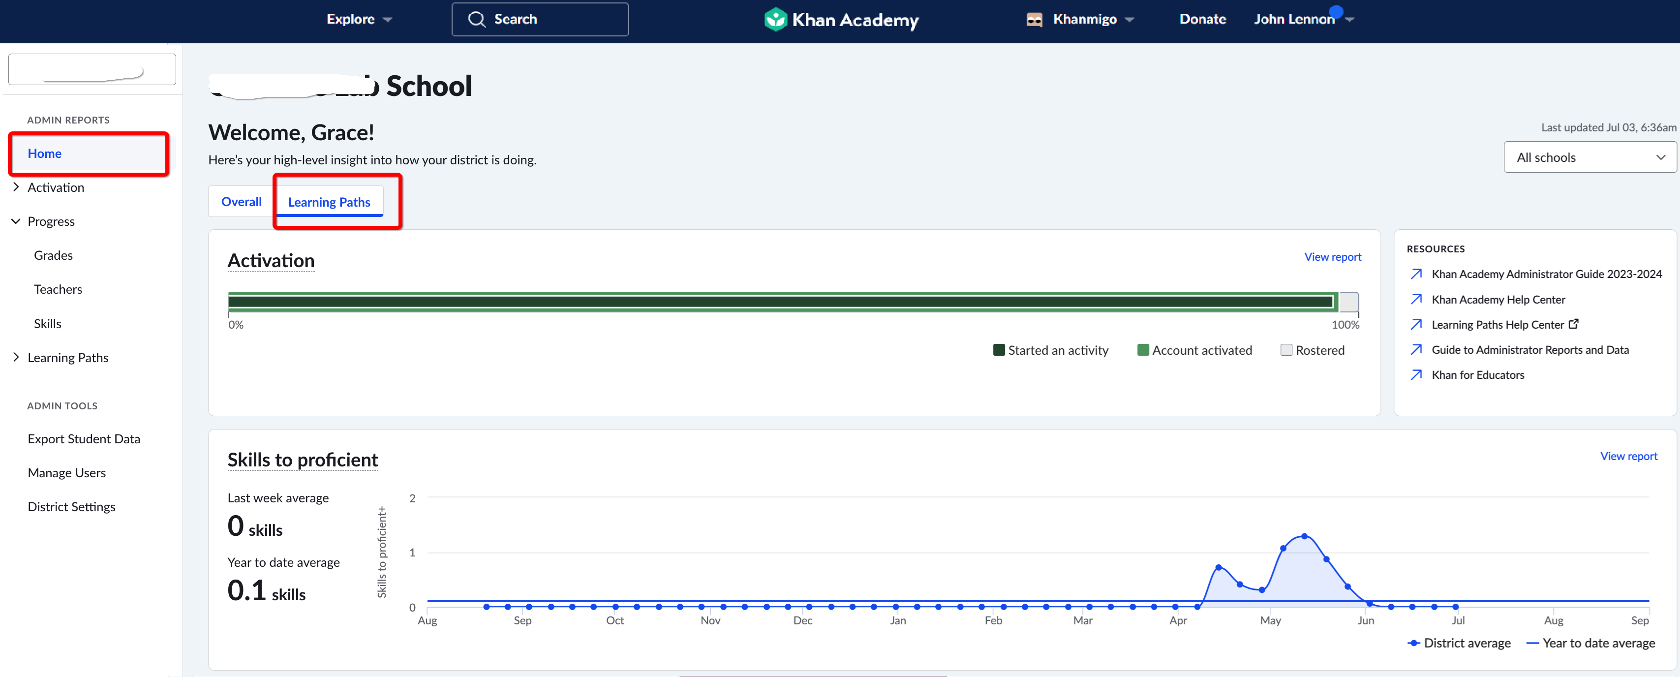Open the Khanmigo dropdown arrow
The height and width of the screenshot is (677, 1680).
coord(1130,20)
